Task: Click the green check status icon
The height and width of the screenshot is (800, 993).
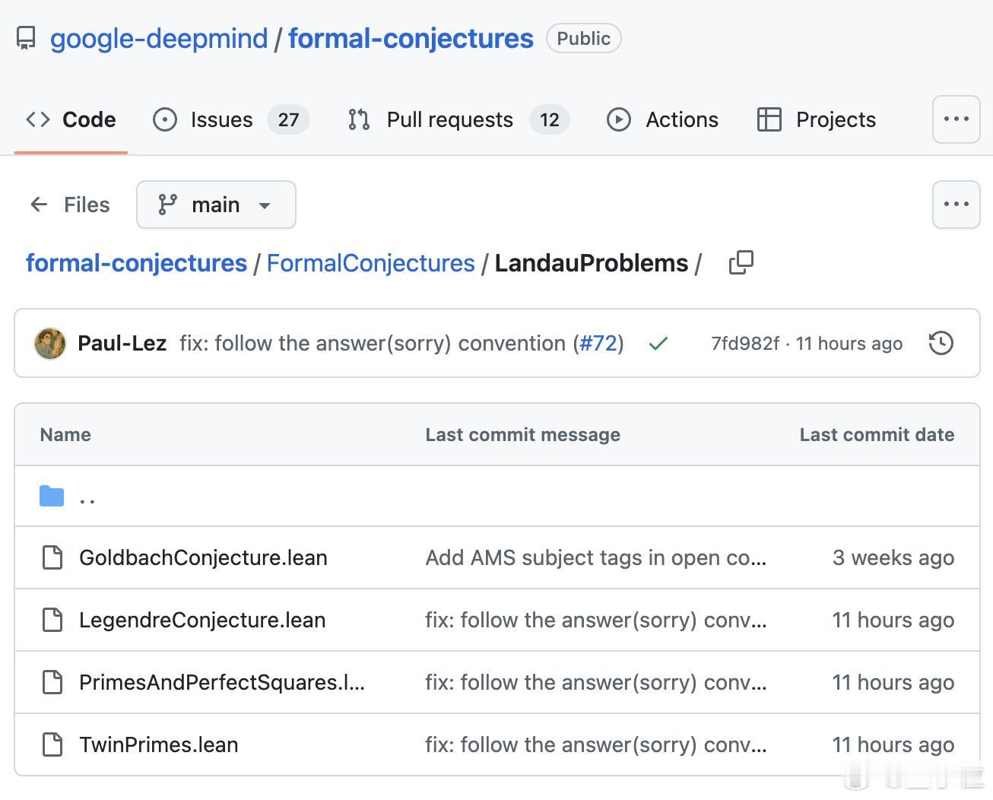Action: pyautogui.click(x=658, y=344)
